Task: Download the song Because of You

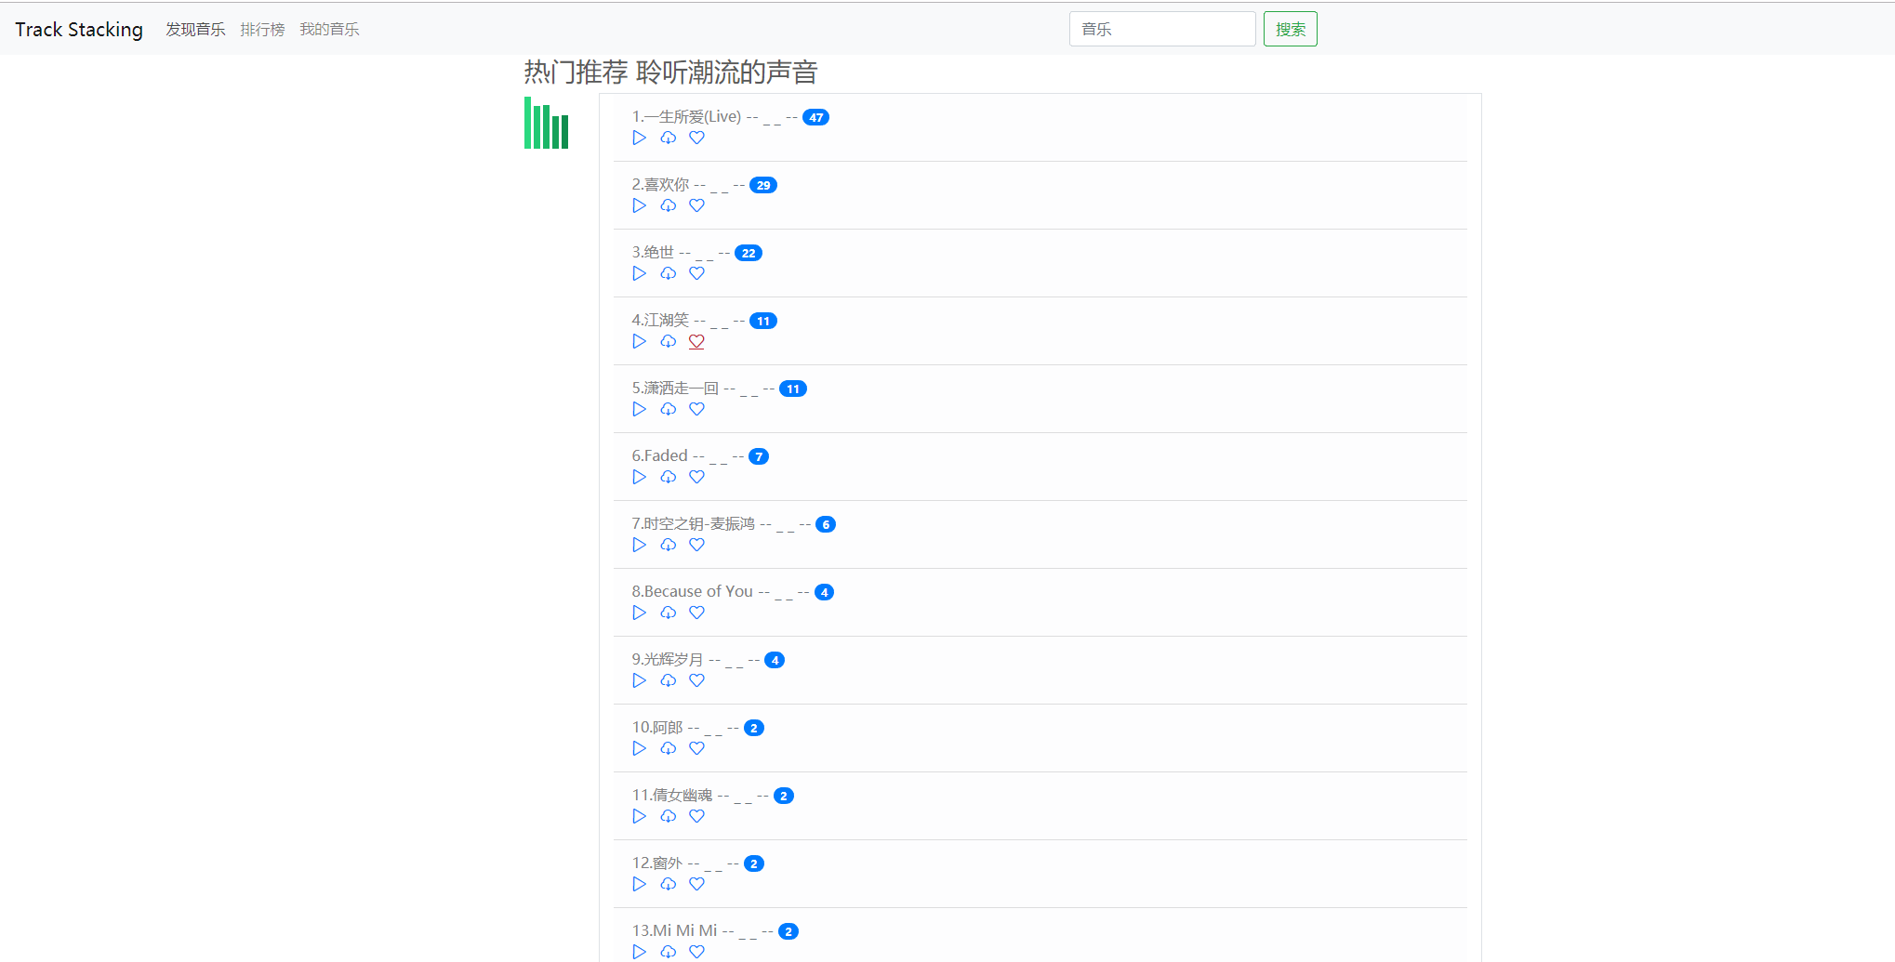Action: click(x=669, y=613)
